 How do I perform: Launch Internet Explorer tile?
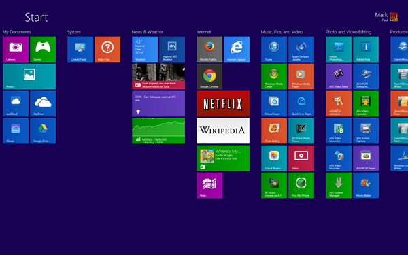click(237, 49)
